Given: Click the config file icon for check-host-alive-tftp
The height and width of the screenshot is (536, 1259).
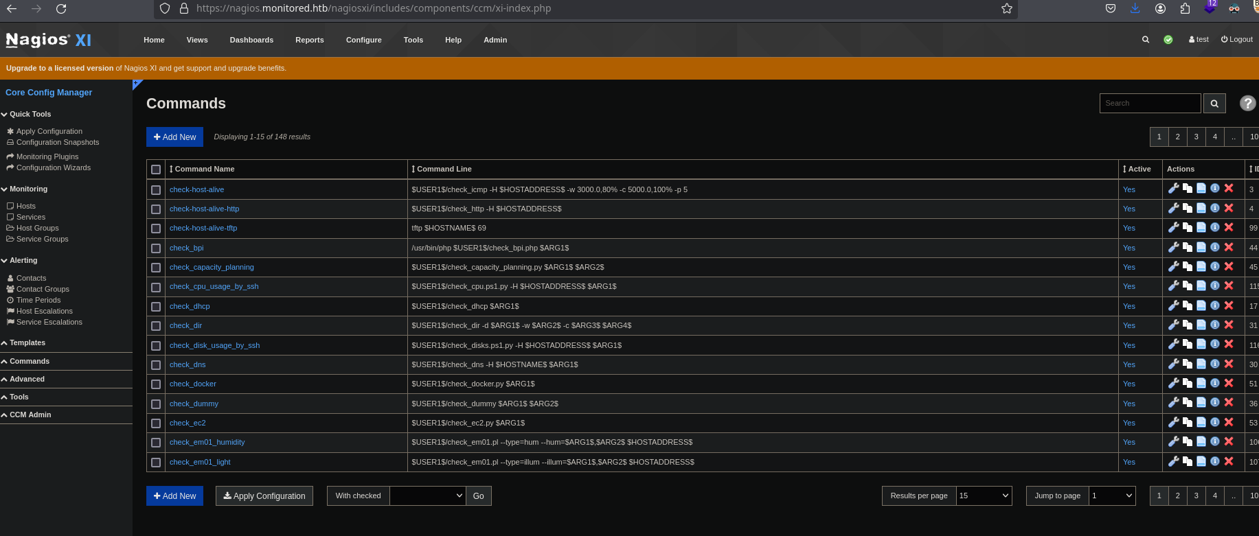Looking at the screenshot, I should 1201,227.
